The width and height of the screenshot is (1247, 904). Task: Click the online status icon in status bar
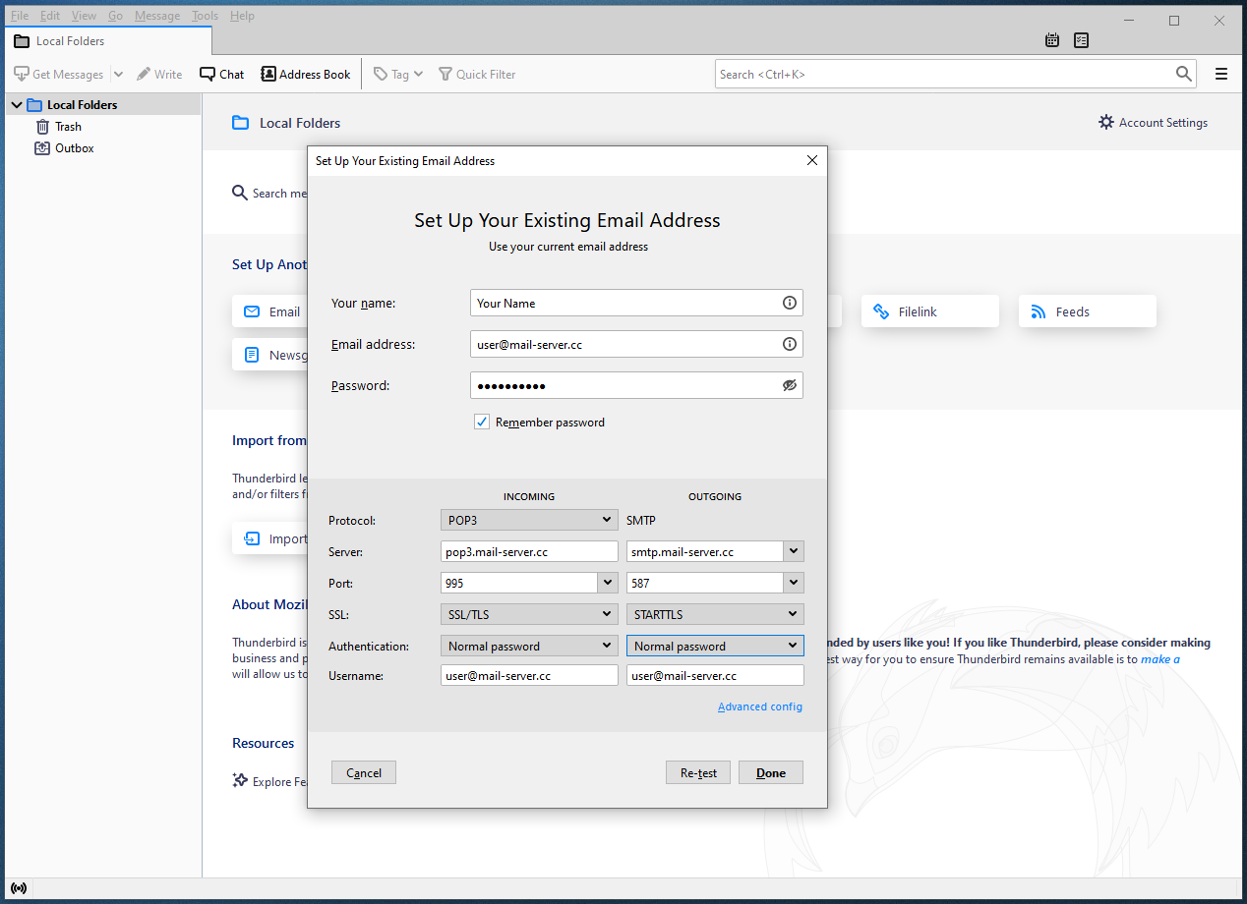pyautogui.click(x=19, y=888)
